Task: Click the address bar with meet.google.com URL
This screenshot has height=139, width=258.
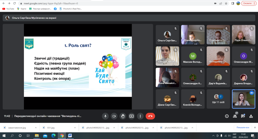Action: pyautogui.click(x=123, y=3)
